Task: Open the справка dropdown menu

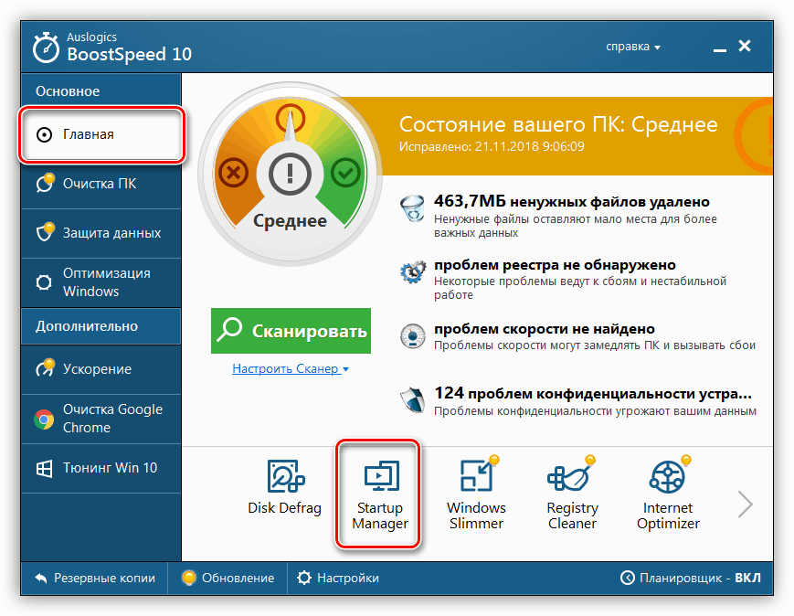Action: [633, 47]
